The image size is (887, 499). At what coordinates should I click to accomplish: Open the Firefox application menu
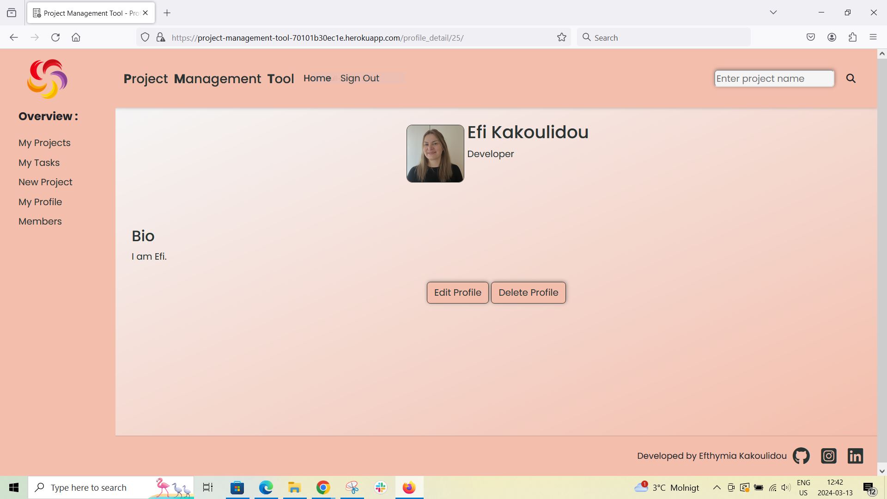click(873, 37)
